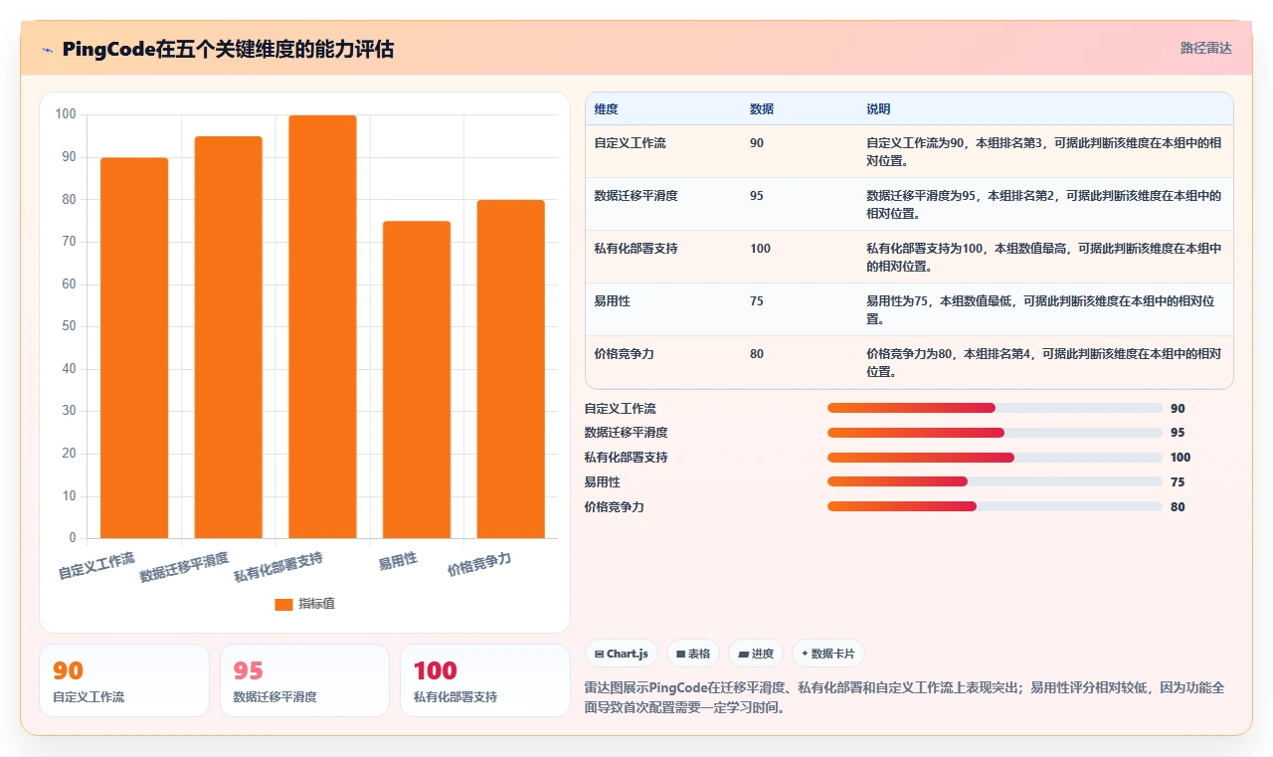Click the y-axis tick label 100

click(66, 114)
